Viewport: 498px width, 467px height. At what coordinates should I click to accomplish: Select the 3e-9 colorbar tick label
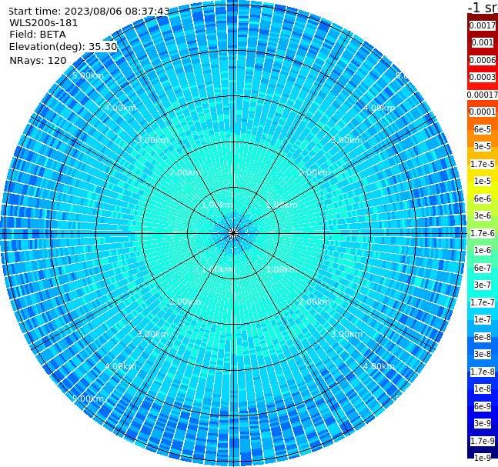[x=483, y=423]
